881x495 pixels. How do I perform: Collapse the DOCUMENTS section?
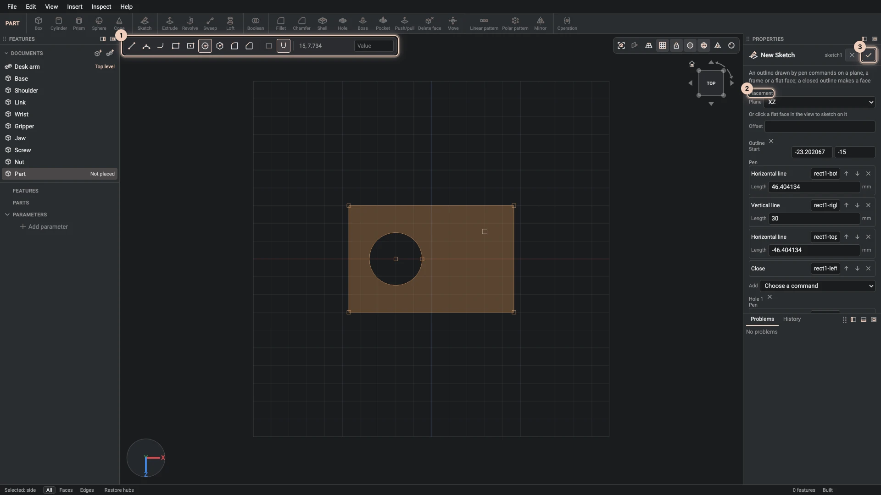pyautogui.click(x=6, y=53)
